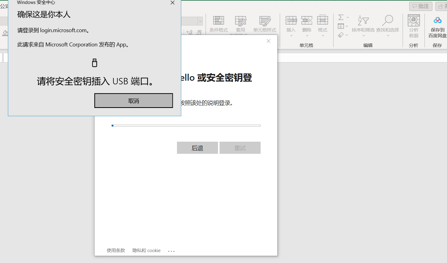Expand the 格式 dropdown arrow
The width and height of the screenshot is (447, 263).
[x=323, y=36]
